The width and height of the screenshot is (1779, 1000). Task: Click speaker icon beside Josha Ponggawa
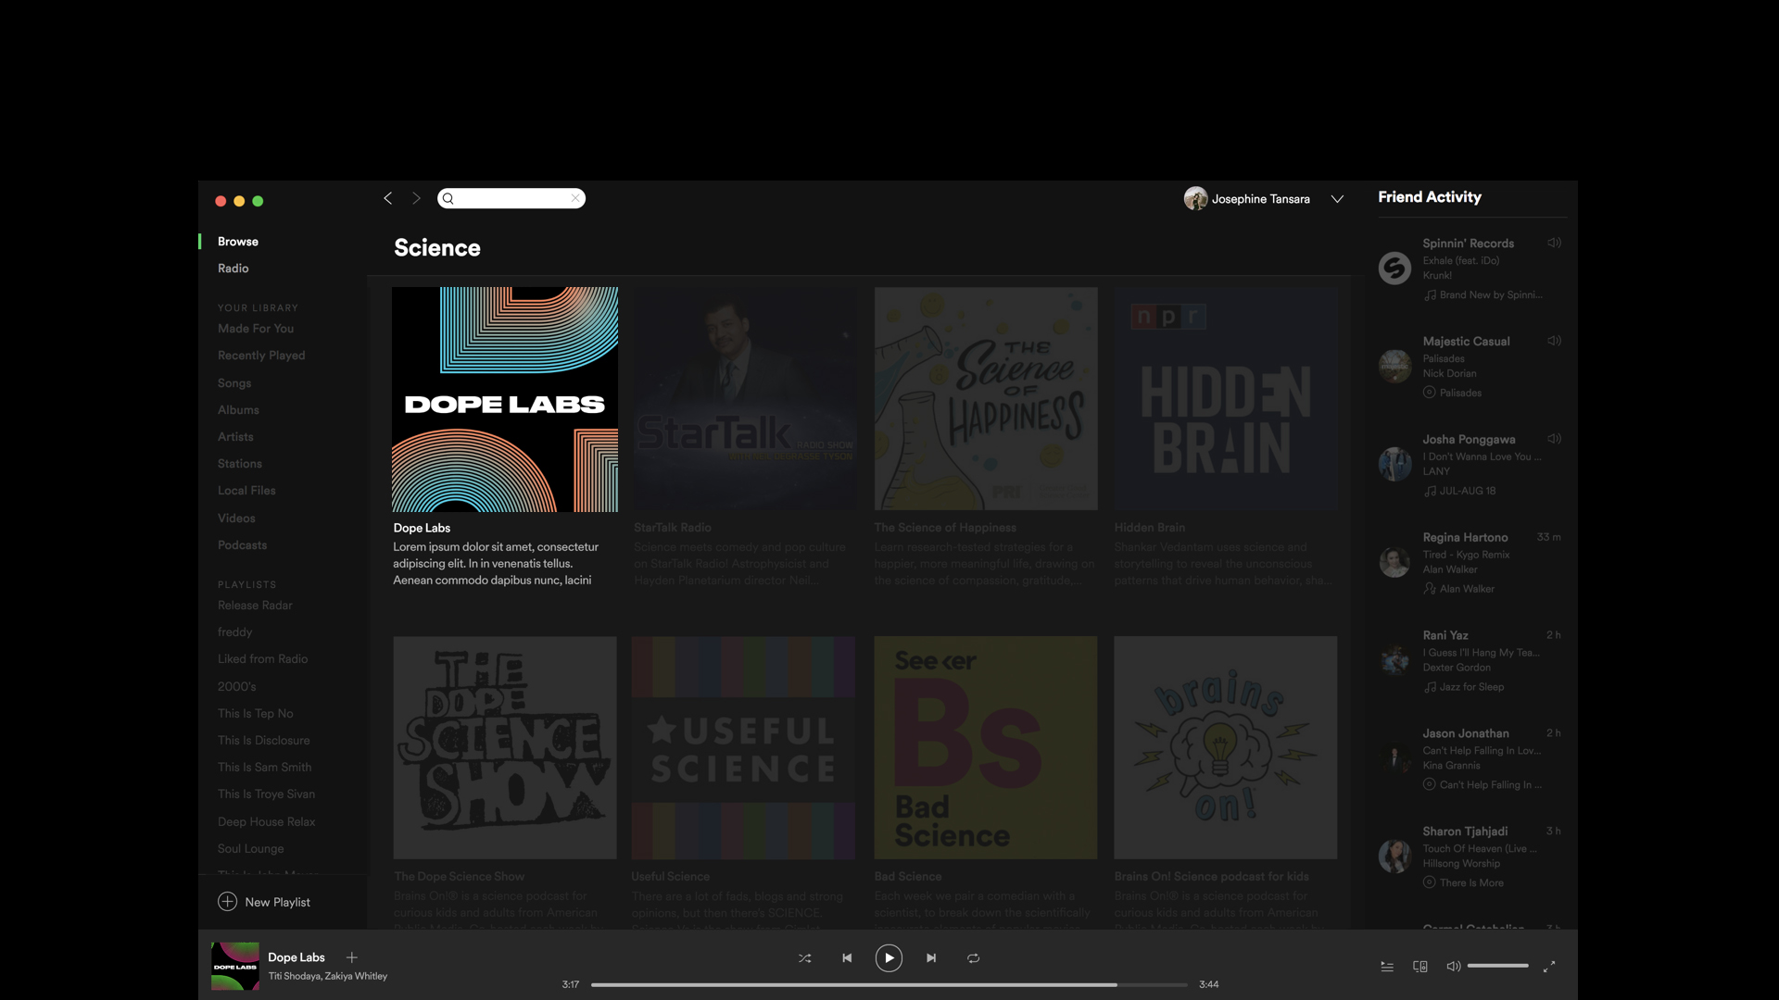(x=1554, y=439)
